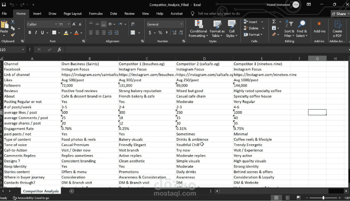Click the Format Painter brush icon

[13, 35]
